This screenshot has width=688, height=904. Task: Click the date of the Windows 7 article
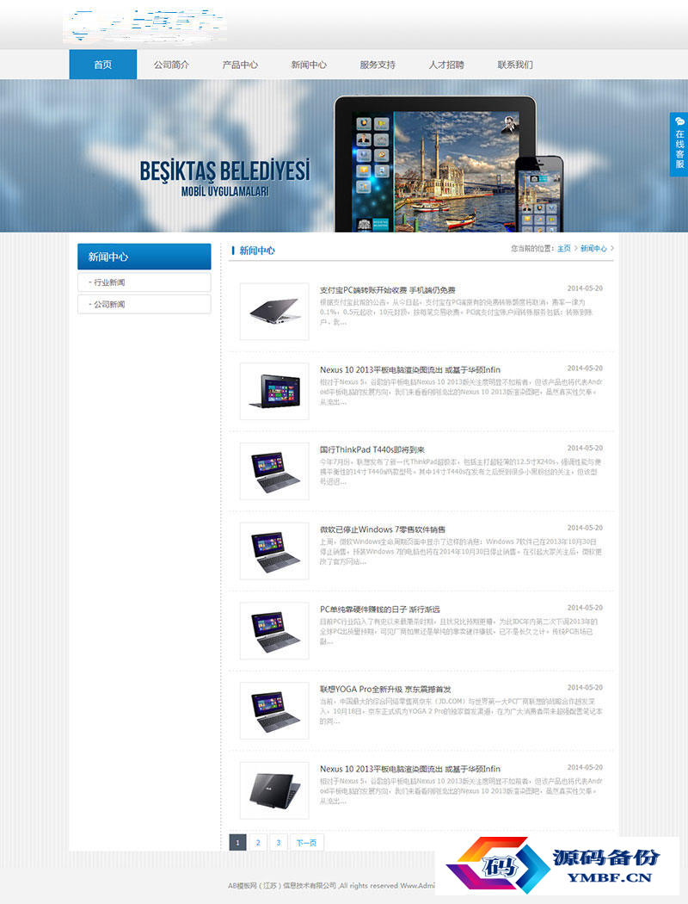tap(585, 528)
